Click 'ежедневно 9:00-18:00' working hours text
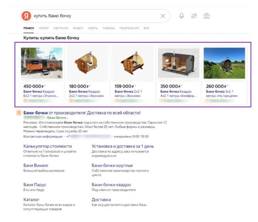 pyautogui.click(x=131, y=136)
